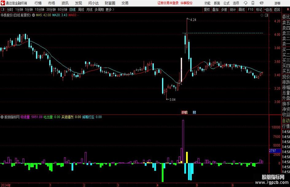Select the 15分钟 period
Screen dimensions: 290x187
pyautogui.click(x=40, y=10)
